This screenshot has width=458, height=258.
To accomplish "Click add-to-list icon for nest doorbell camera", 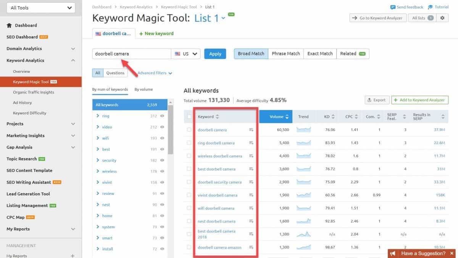I will pyautogui.click(x=251, y=221).
